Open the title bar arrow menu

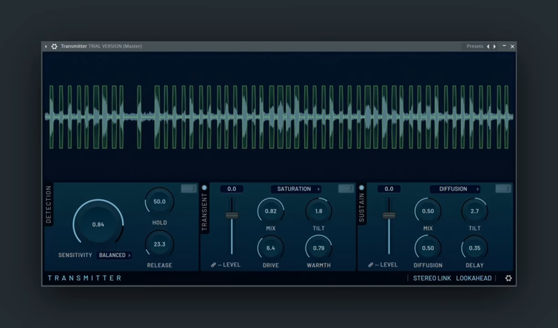[x=46, y=46]
